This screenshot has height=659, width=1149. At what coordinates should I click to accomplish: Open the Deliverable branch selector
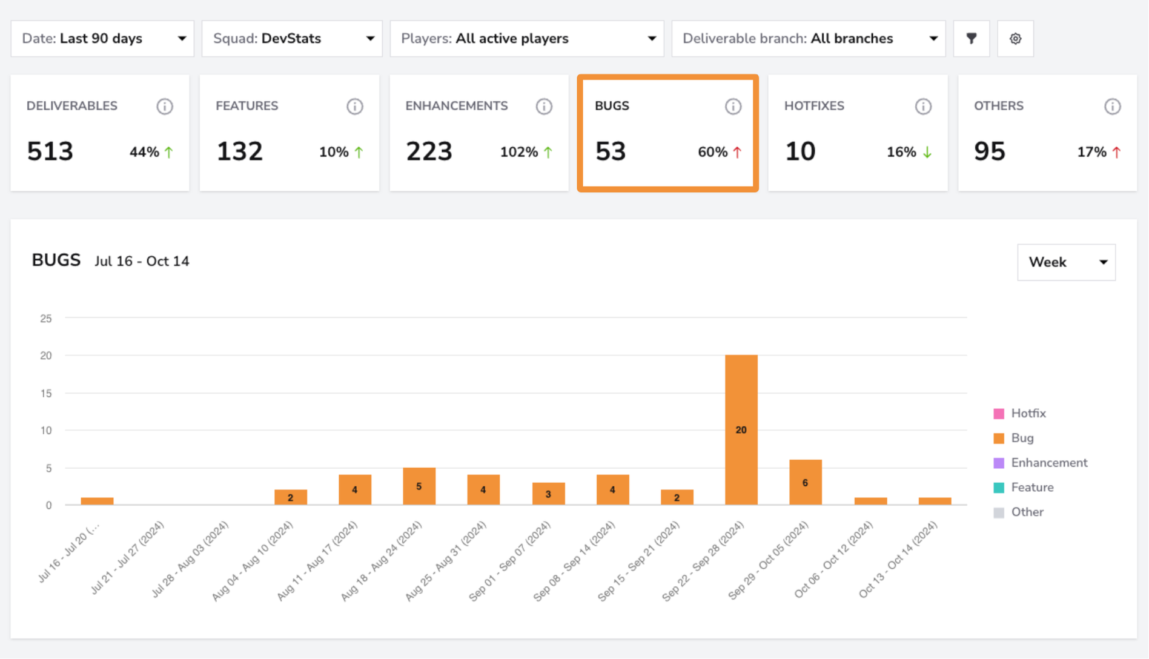(x=809, y=39)
